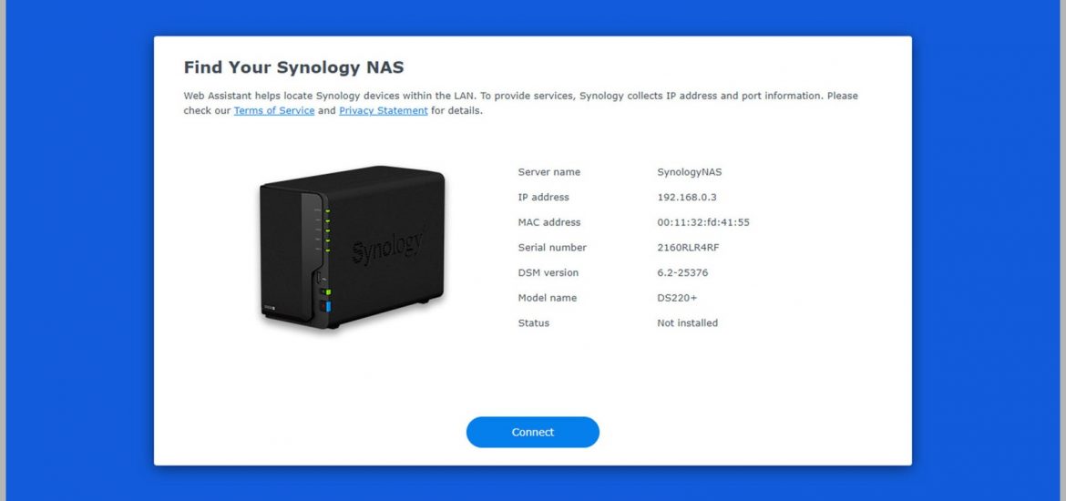
Task: Open the Terms of Service link
Action: click(274, 111)
